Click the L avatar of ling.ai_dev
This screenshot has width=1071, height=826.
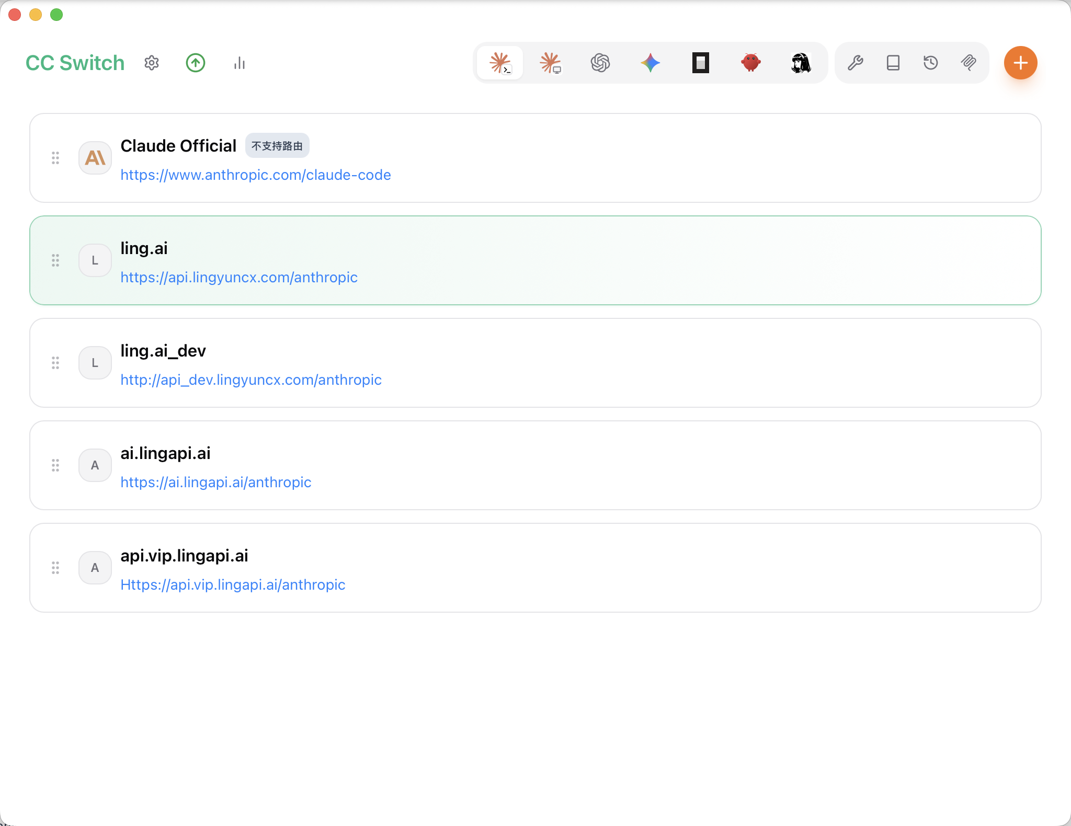[95, 363]
